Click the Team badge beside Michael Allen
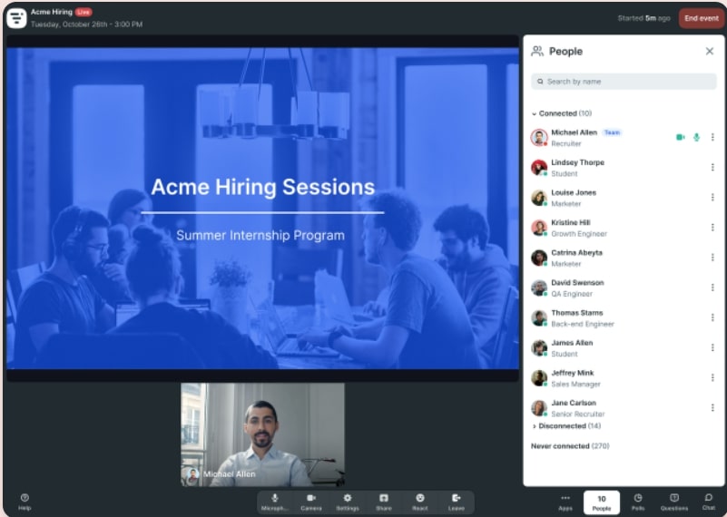Viewport: 727px width, 517px height. pos(612,132)
